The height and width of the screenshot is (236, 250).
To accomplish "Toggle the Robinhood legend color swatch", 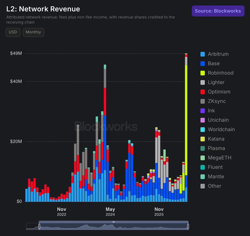I will pos(203,73).
